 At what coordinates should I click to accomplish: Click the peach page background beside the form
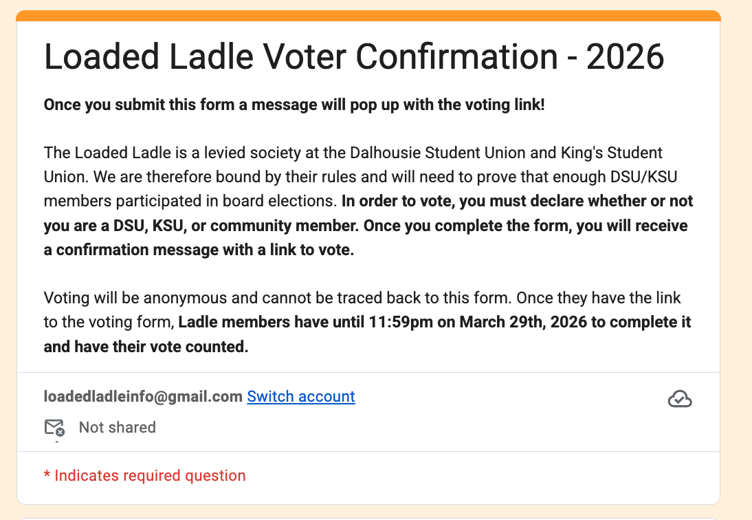736,259
